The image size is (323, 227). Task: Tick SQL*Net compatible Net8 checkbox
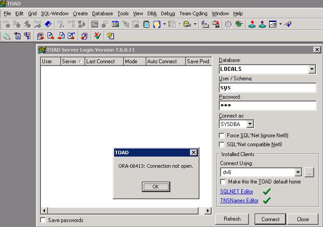(x=222, y=144)
